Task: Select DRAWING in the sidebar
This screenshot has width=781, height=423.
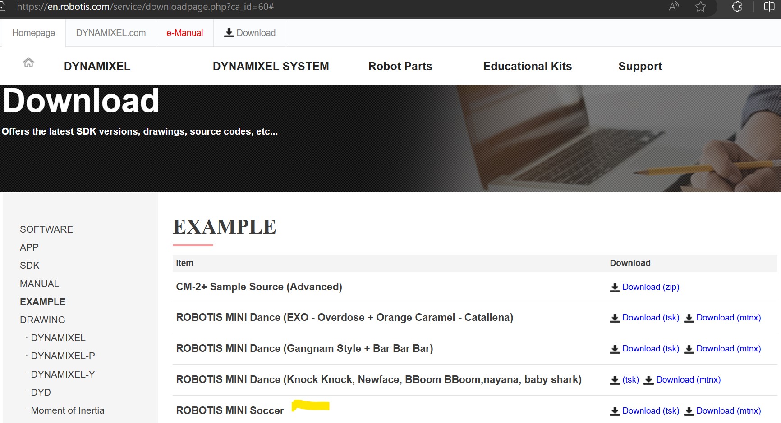Action: 43,320
